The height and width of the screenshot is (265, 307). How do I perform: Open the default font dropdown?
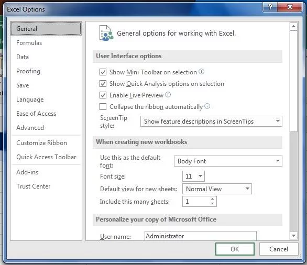point(228,161)
